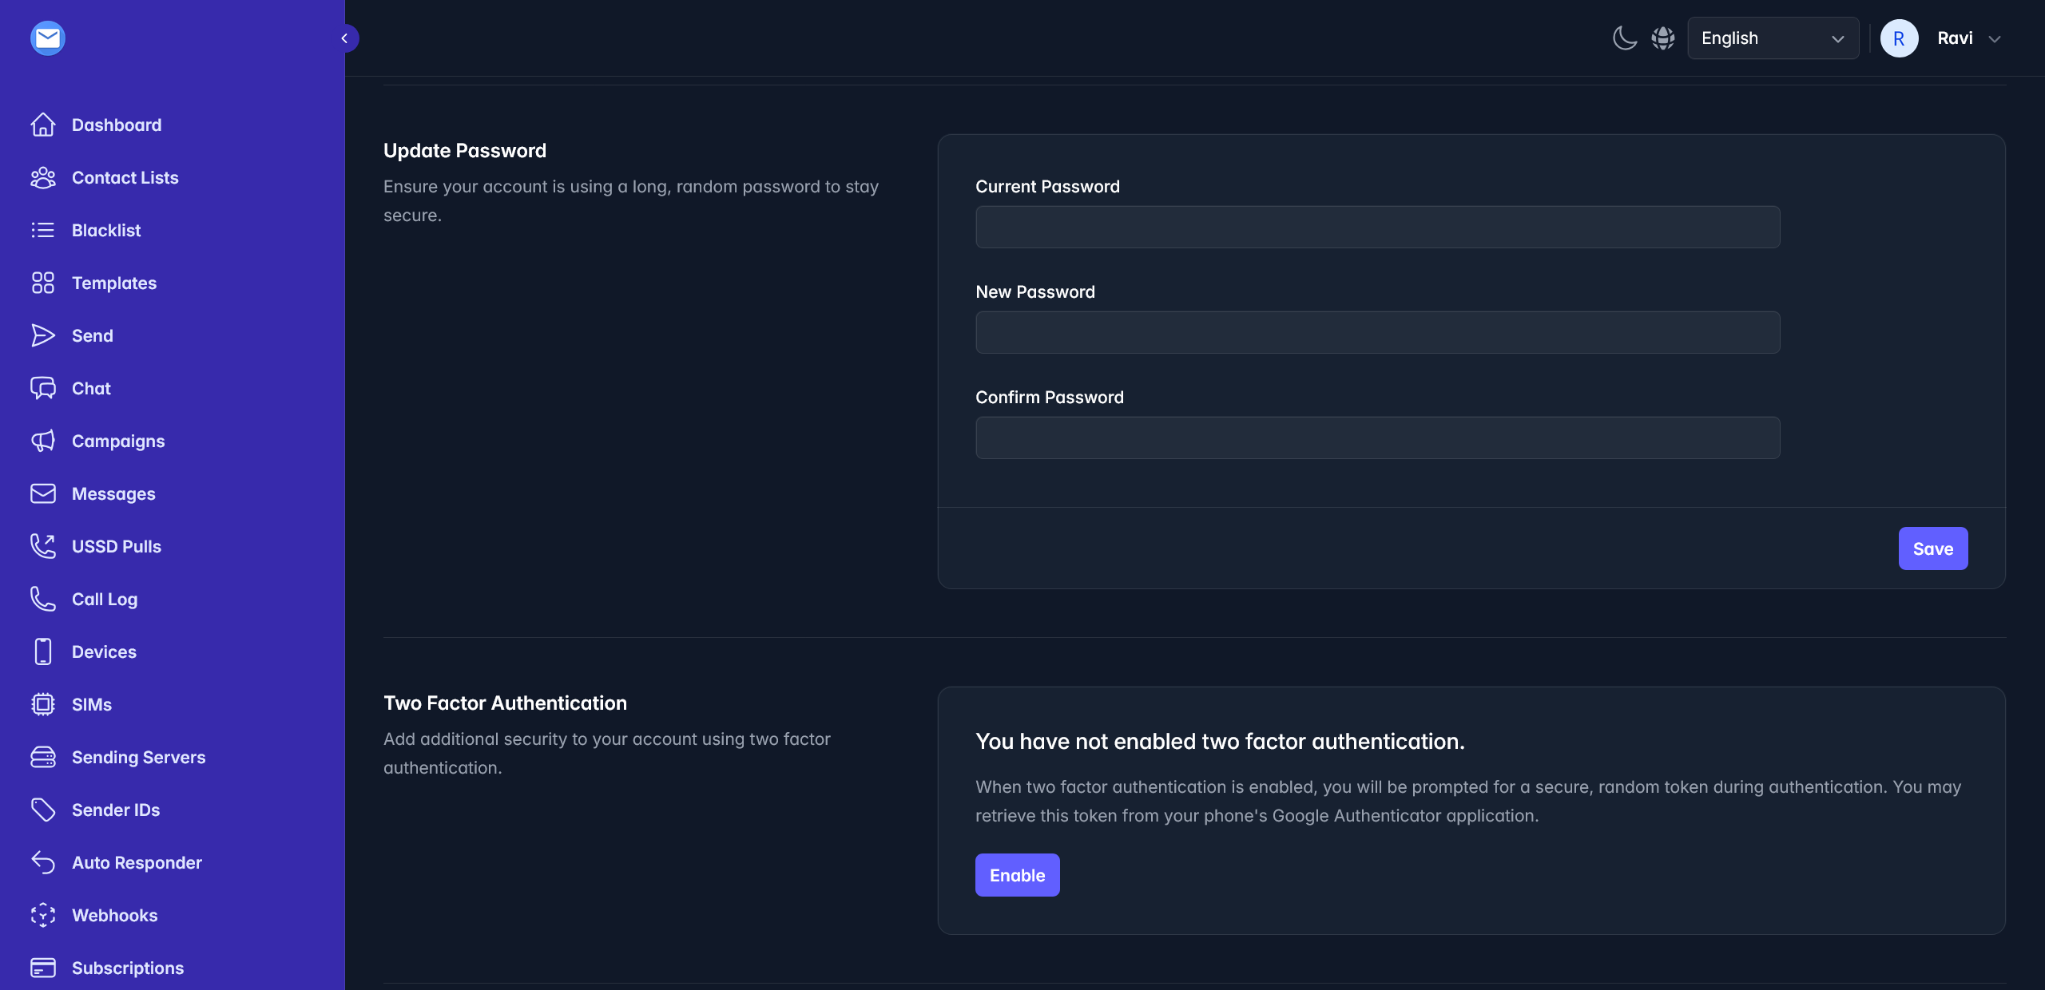Focus the Current Password field
The width and height of the screenshot is (2045, 990).
[x=1377, y=227]
